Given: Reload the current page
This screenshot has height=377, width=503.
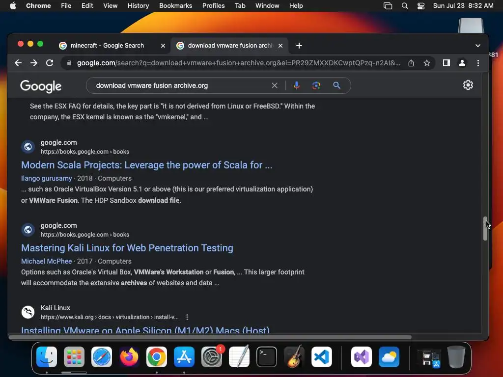Looking at the screenshot, I should (x=50, y=63).
